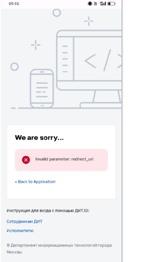Tap the vibrate mode status icon
147x262 pixels.
tap(90, 4)
